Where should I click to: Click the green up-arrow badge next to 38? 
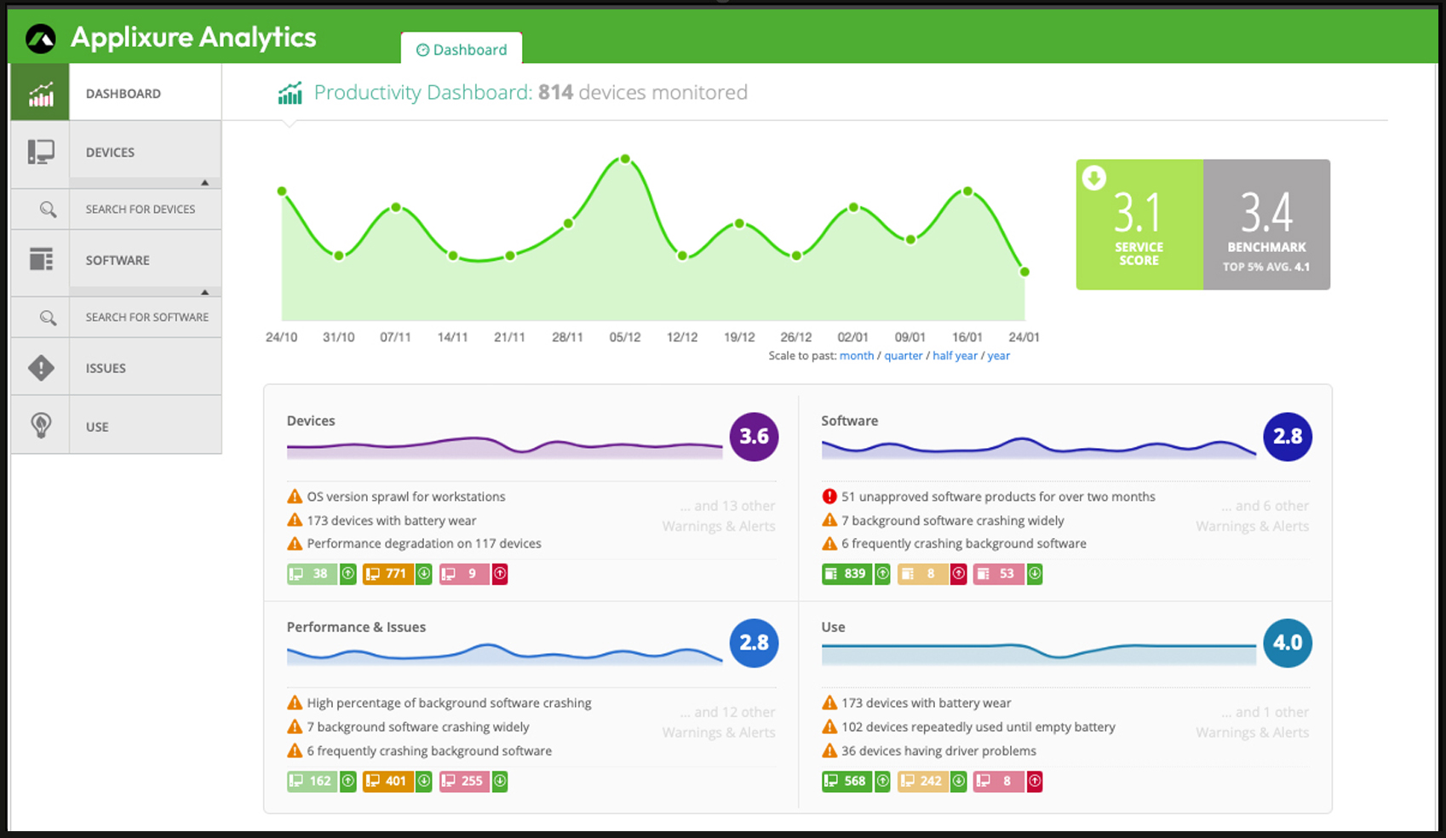click(347, 574)
